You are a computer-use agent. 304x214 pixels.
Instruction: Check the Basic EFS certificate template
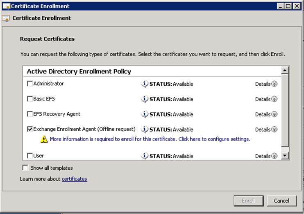(x=30, y=99)
